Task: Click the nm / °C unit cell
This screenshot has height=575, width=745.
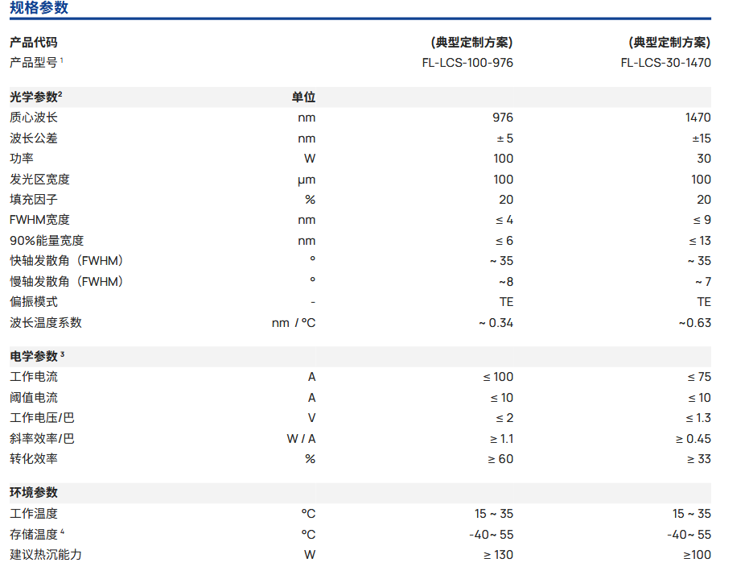Action: coord(294,323)
